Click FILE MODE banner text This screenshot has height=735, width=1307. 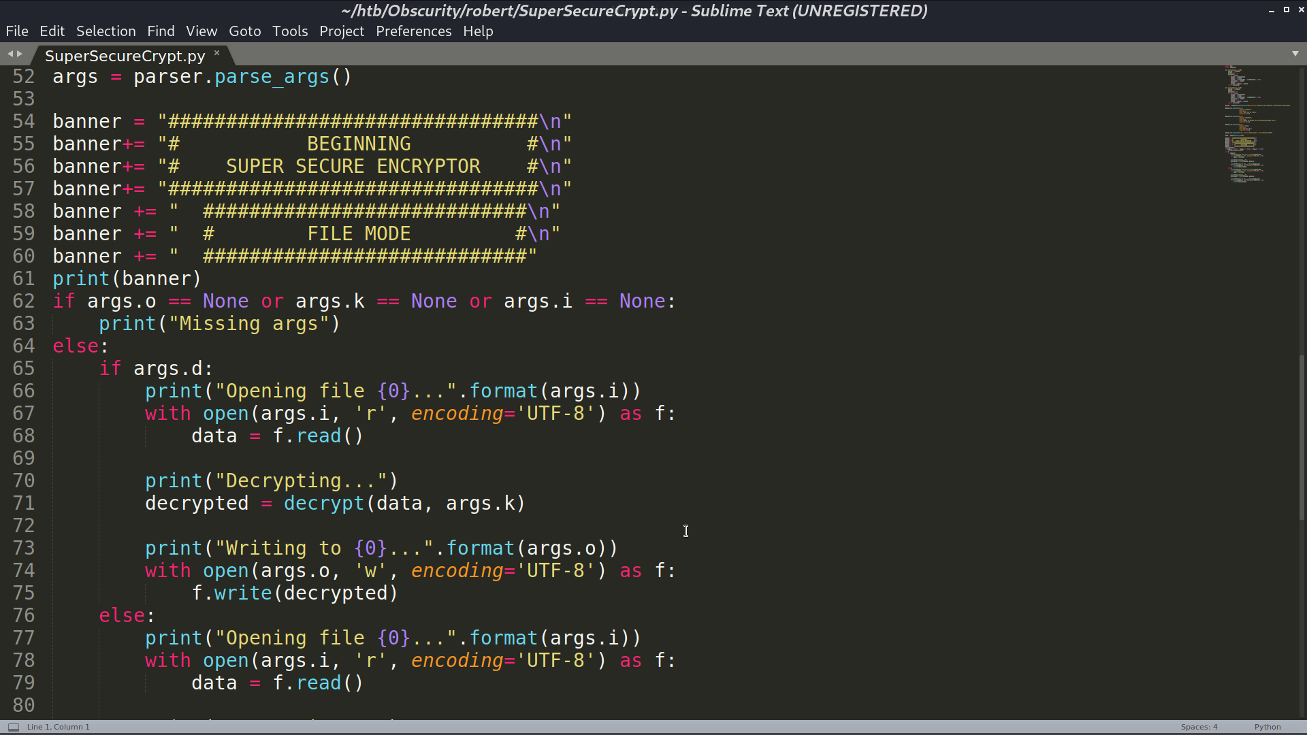(x=359, y=234)
